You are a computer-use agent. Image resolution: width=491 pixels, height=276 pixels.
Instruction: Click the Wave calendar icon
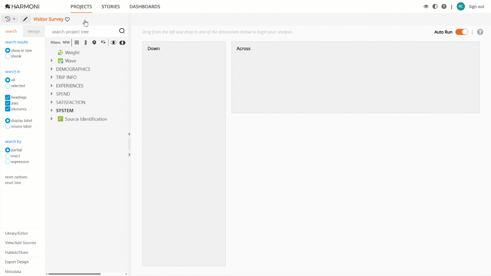coord(60,61)
